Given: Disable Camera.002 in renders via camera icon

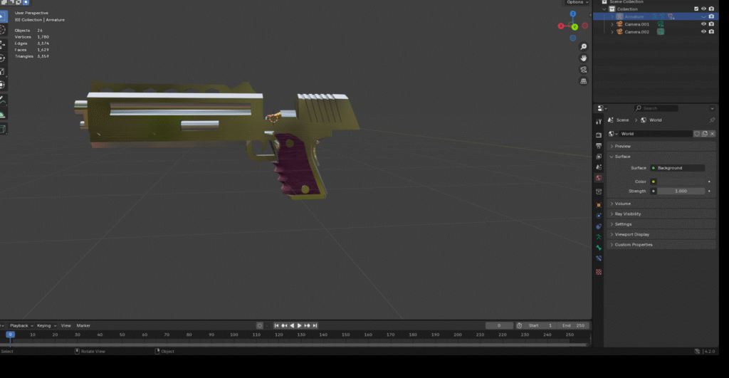Looking at the screenshot, I should pyautogui.click(x=711, y=32).
